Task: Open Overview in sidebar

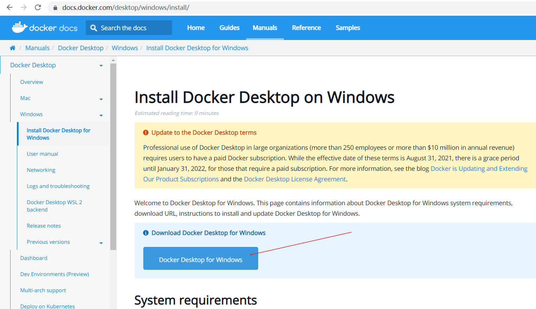Action: pyautogui.click(x=32, y=82)
